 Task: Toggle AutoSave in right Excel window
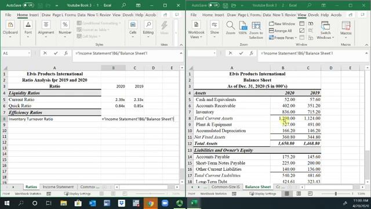214,5
